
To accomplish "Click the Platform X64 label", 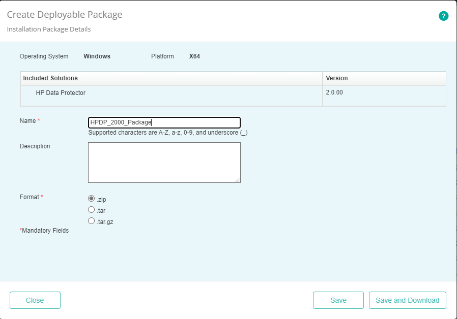I will click(194, 56).
